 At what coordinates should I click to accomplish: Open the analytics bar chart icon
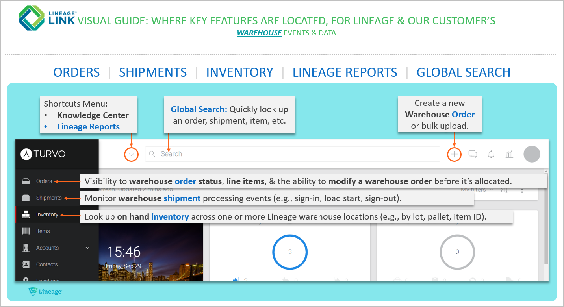point(510,154)
